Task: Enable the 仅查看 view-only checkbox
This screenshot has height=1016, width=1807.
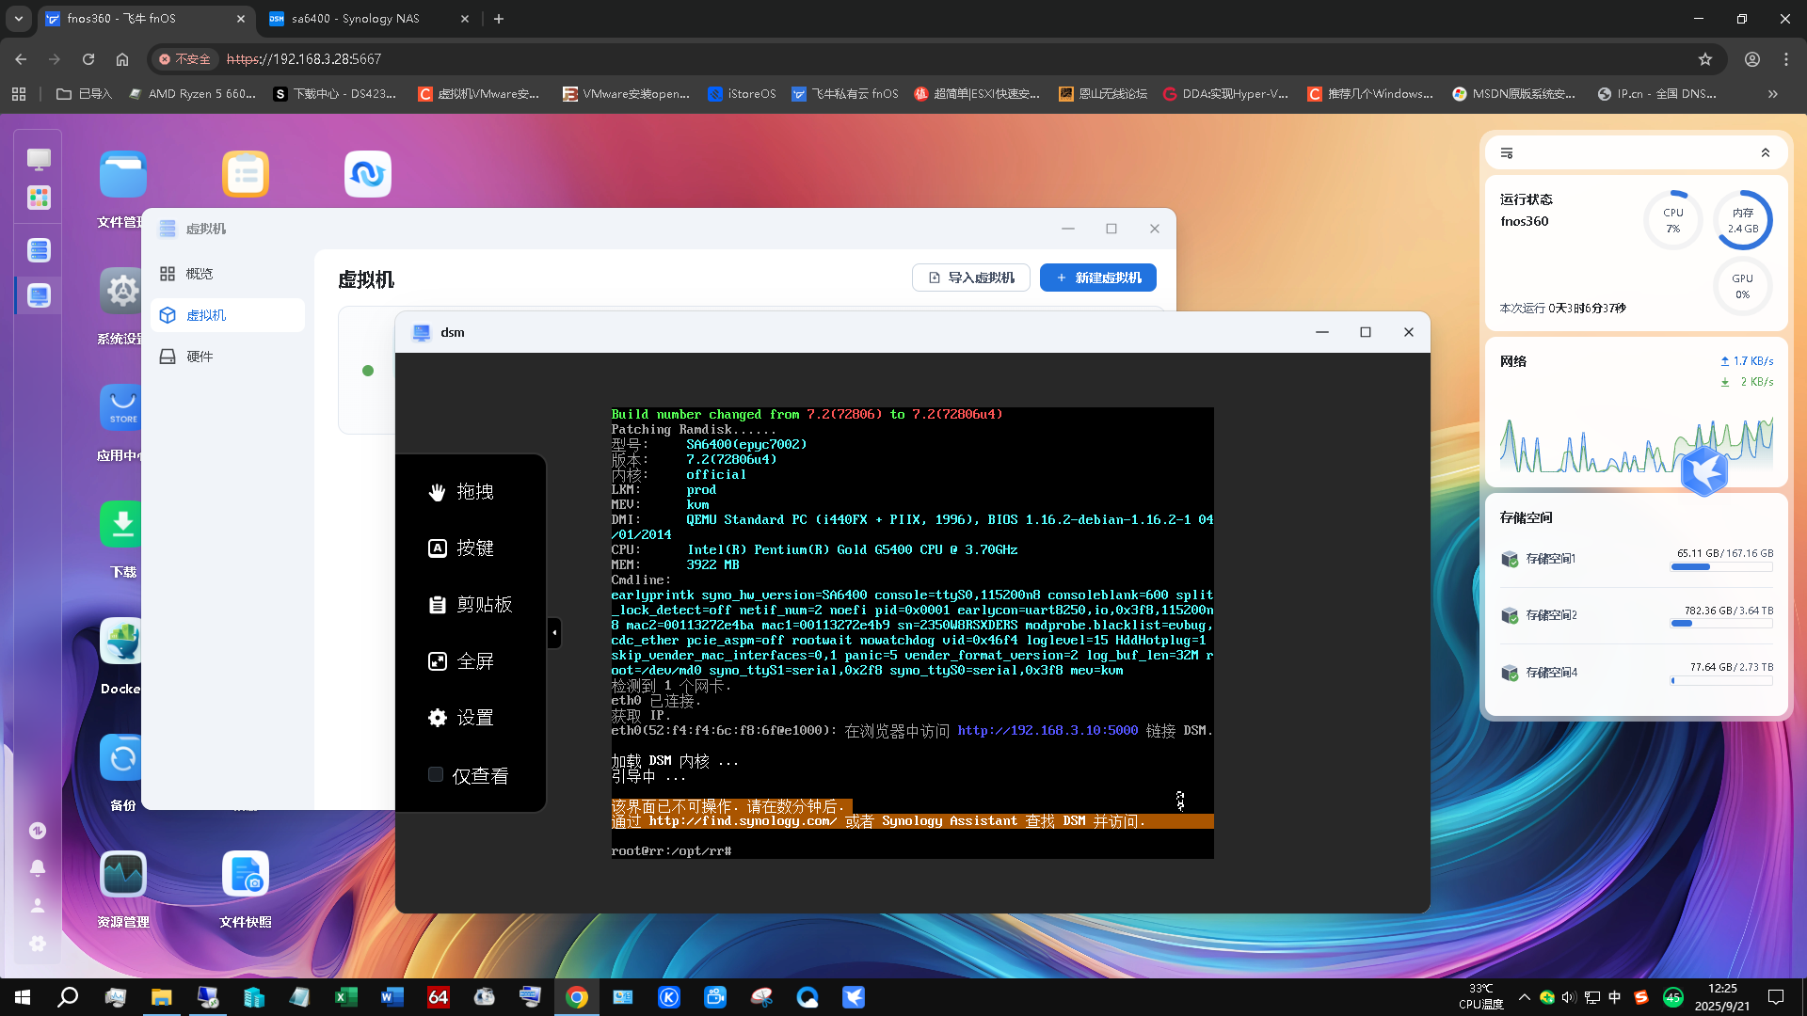Action: click(436, 775)
